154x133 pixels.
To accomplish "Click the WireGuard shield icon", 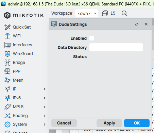I will 7,54.
